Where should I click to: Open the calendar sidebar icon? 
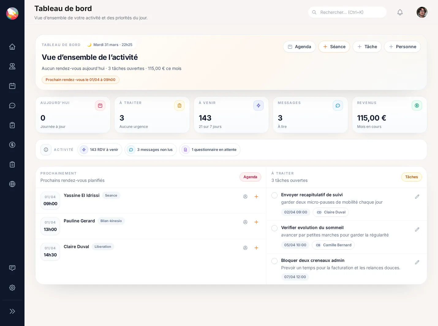[12, 86]
